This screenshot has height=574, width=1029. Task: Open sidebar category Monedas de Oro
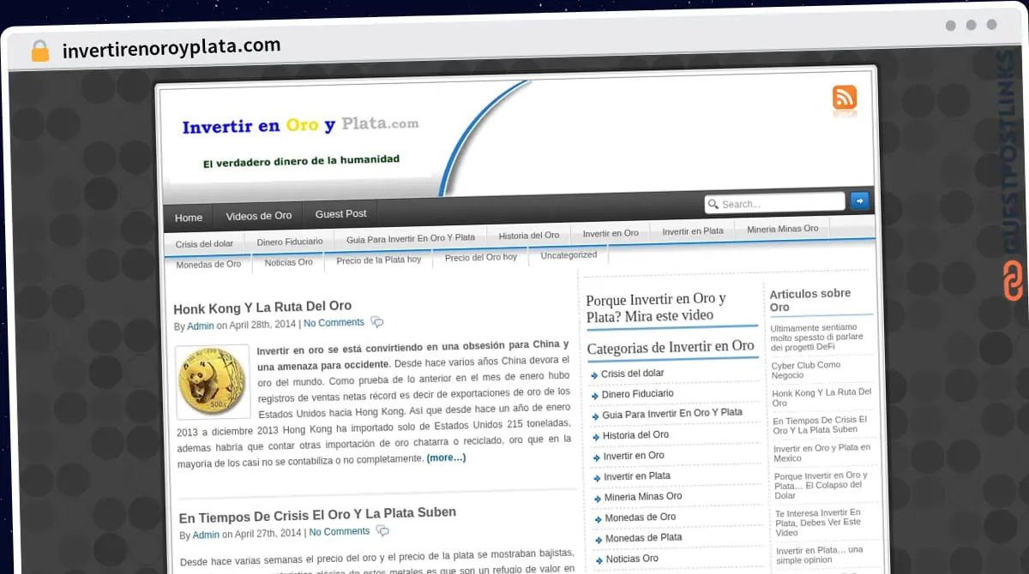pyautogui.click(x=641, y=517)
